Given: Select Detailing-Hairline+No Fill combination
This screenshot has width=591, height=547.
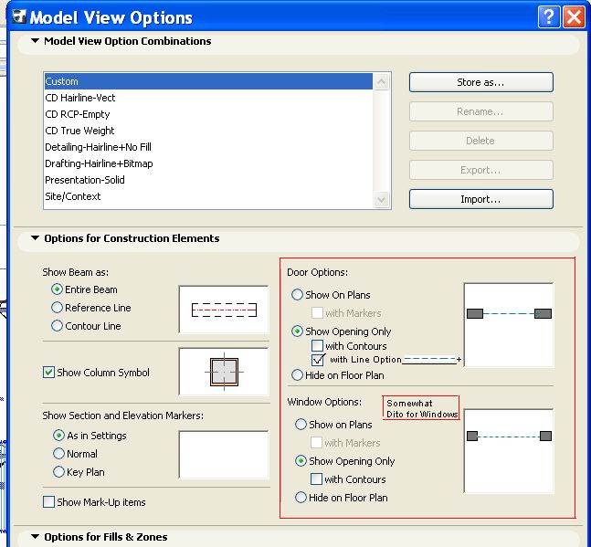Looking at the screenshot, I should (208, 147).
